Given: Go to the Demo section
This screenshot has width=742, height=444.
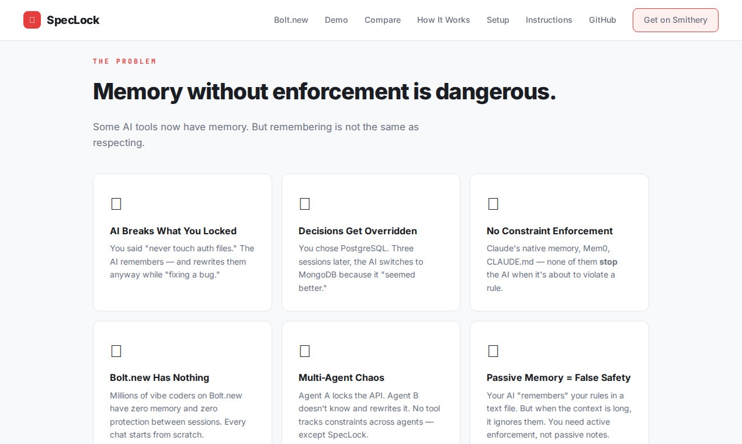Looking at the screenshot, I should pyautogui.click(x=337, y=20).
